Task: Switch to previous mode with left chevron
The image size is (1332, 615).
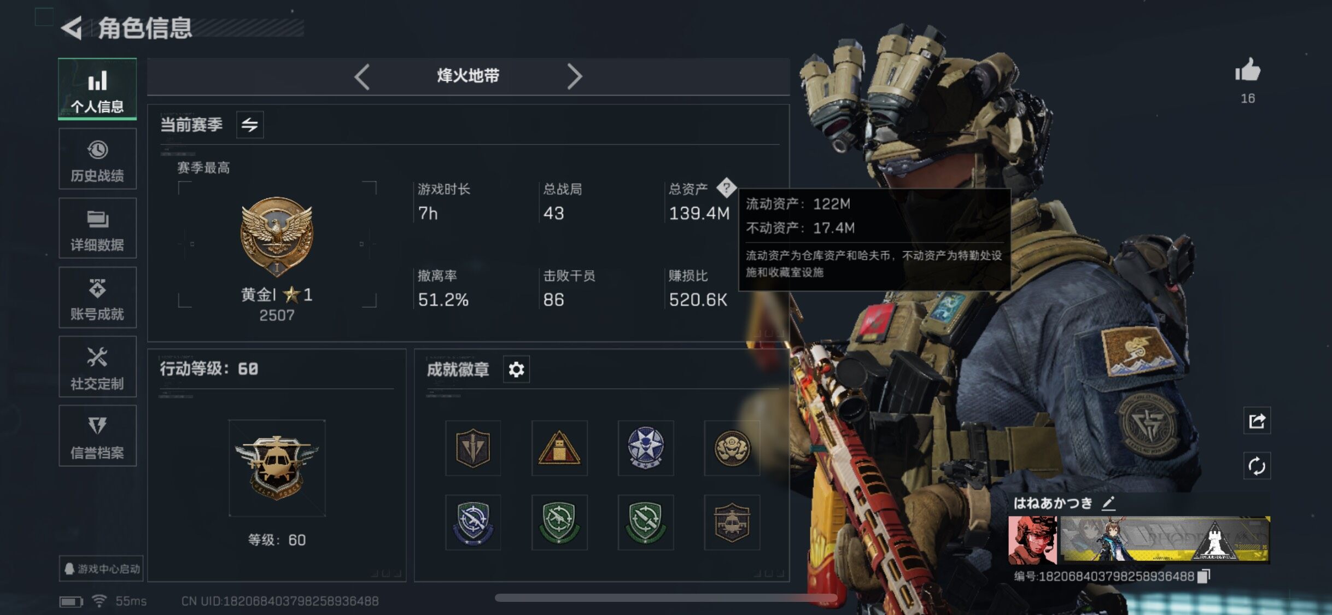Action: pos(362,77)
